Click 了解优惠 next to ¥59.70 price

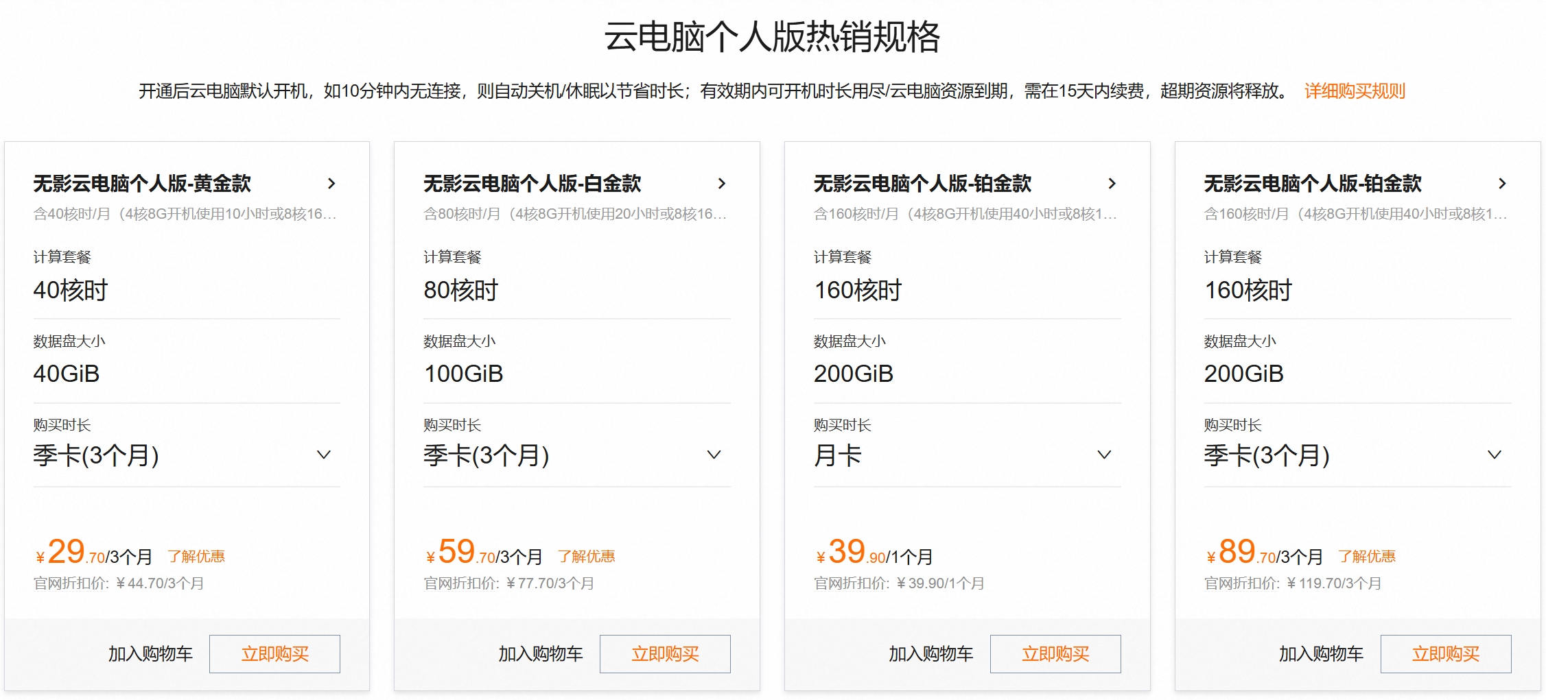(x=587, y=557)
